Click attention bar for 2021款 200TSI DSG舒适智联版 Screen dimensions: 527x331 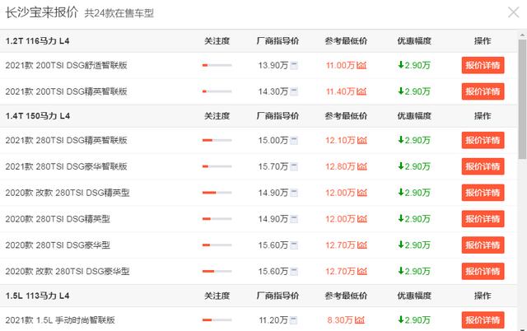coord(217,65)
